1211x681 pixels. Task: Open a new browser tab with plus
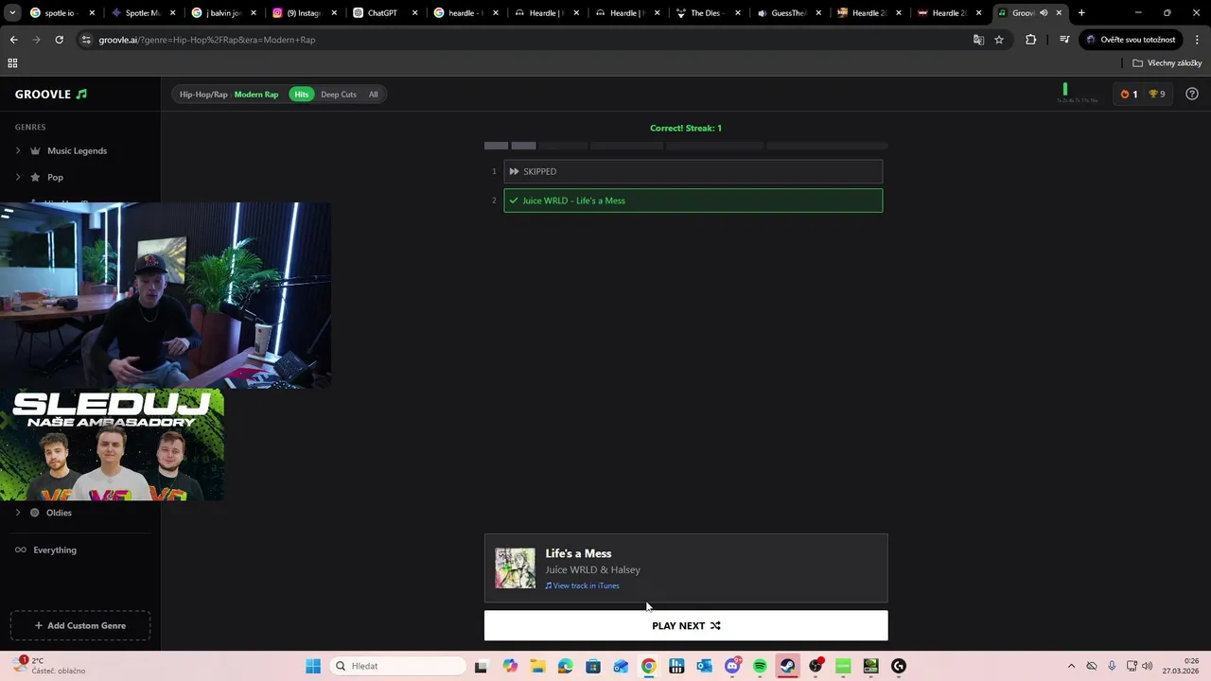tap(1081, 13)
